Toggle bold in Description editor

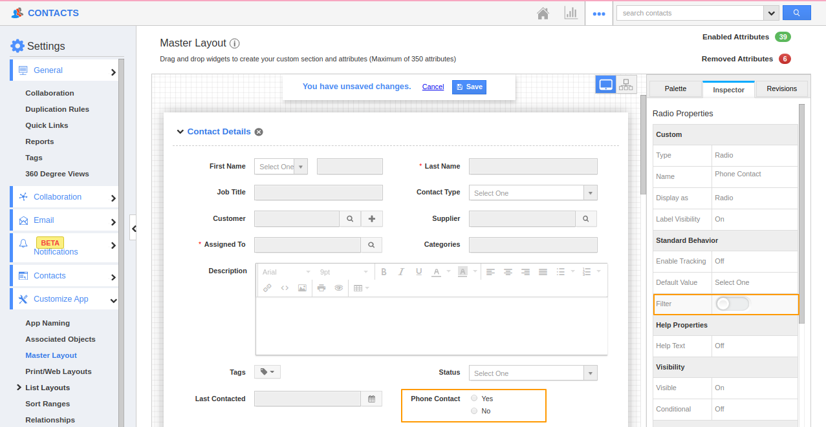click(384, 272)
